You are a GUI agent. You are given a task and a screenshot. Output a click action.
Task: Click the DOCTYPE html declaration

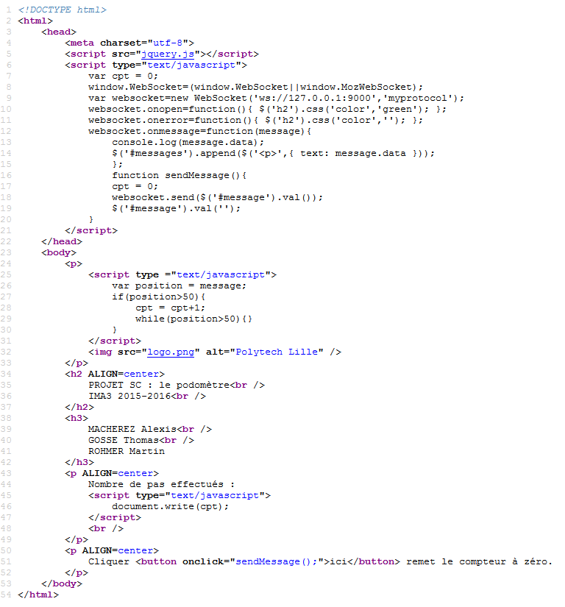(62, 10)
